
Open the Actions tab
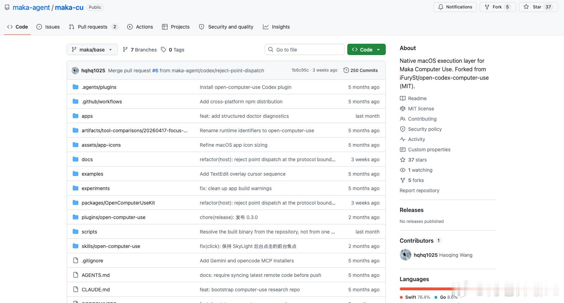pyautogui.click(x=140, y=27)
